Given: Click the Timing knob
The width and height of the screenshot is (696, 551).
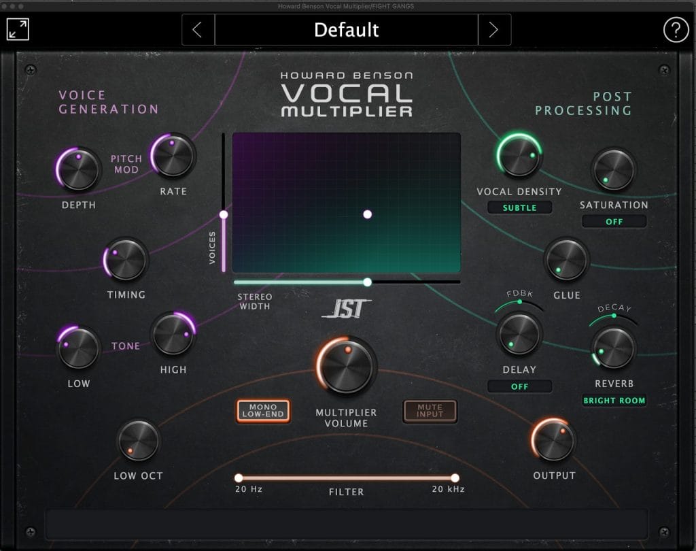Looking at the screenshot, I should point(126,260).
